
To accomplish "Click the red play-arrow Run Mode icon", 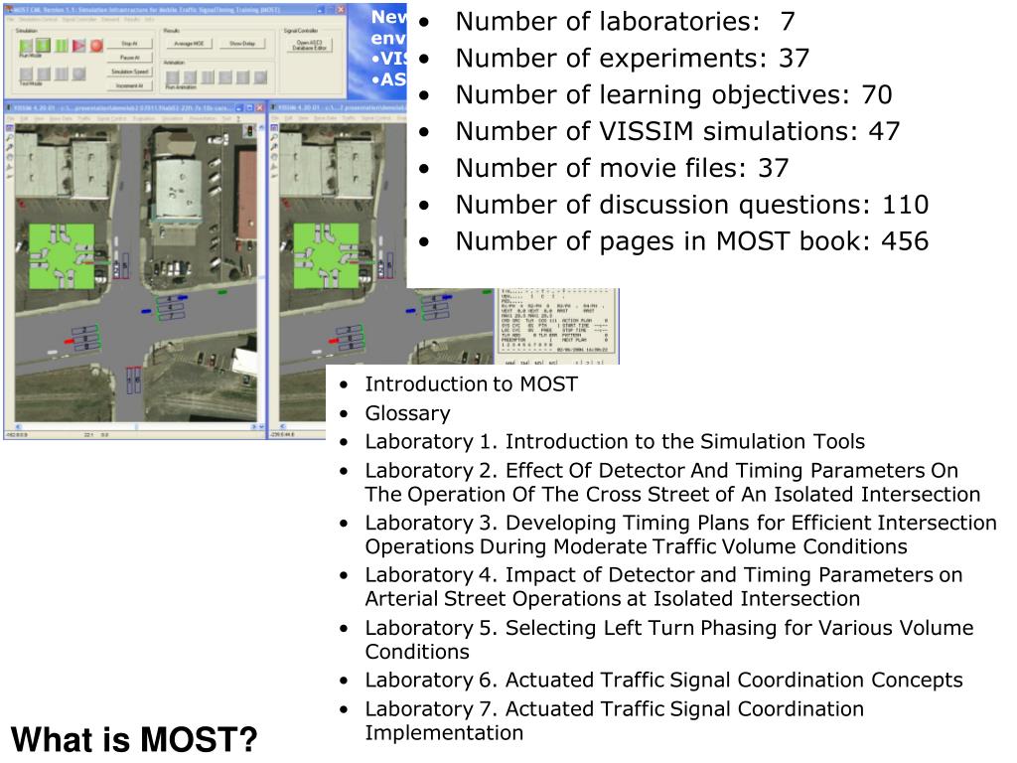I will [x=79, y=46].
